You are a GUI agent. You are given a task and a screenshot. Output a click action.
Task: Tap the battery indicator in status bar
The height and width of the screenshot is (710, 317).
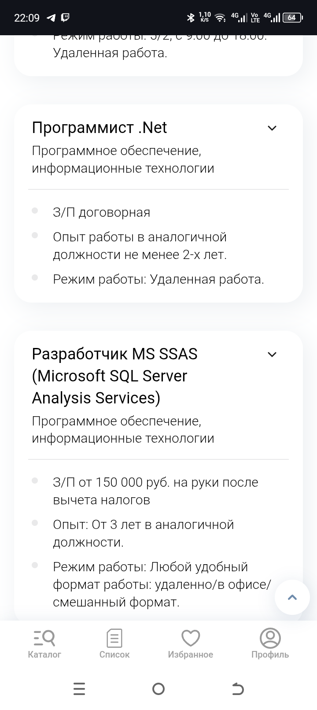[x=292, y=18]
